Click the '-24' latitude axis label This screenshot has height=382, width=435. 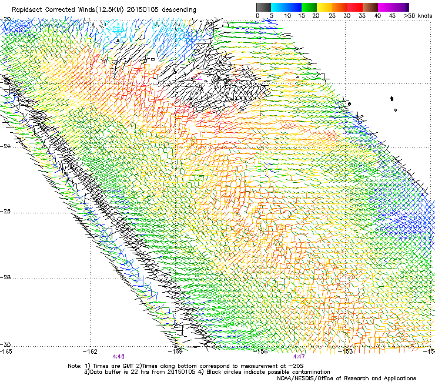point(5,146)
